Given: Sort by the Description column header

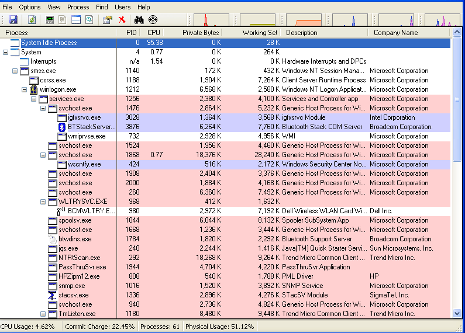Looking at the screenshot, I should 324,33.
